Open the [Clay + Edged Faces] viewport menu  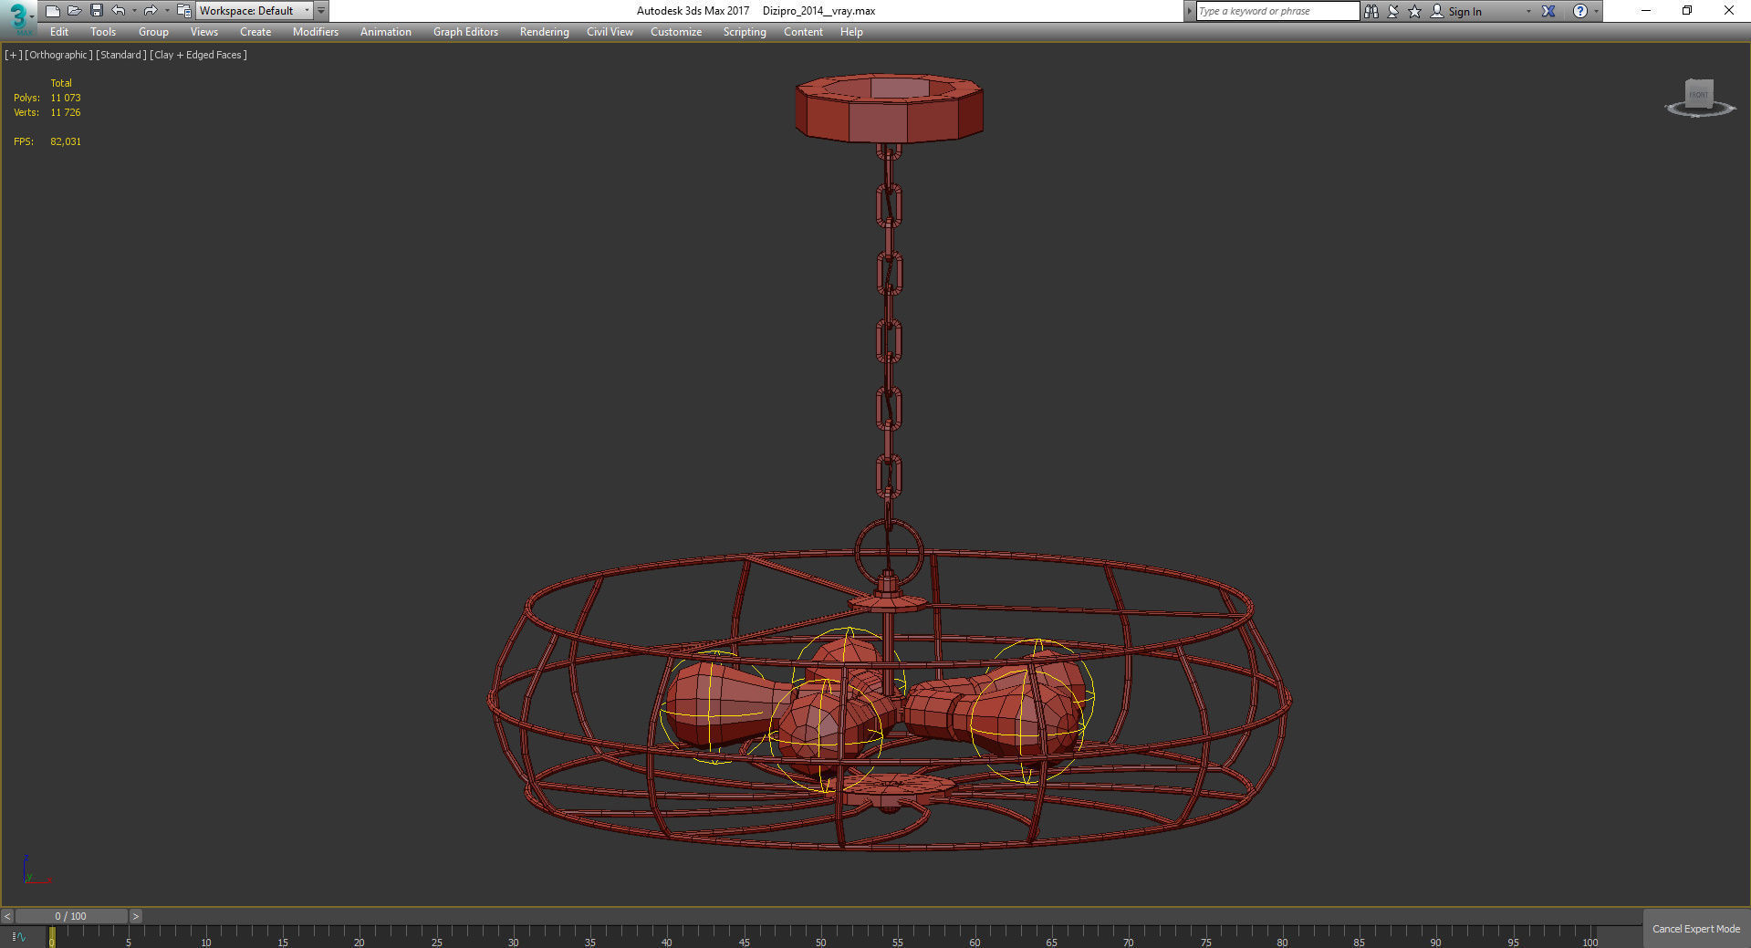point(198,55)
